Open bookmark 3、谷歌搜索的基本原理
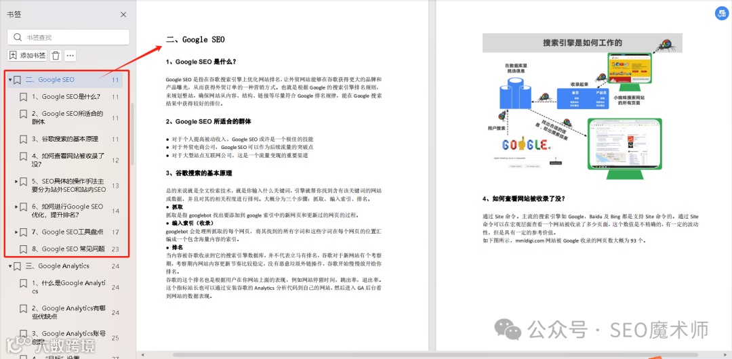This screenshot has height=359, width=732. 65,139
